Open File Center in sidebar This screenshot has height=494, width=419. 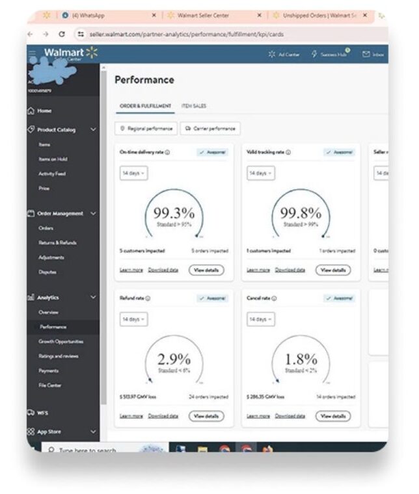coord(50,385)
